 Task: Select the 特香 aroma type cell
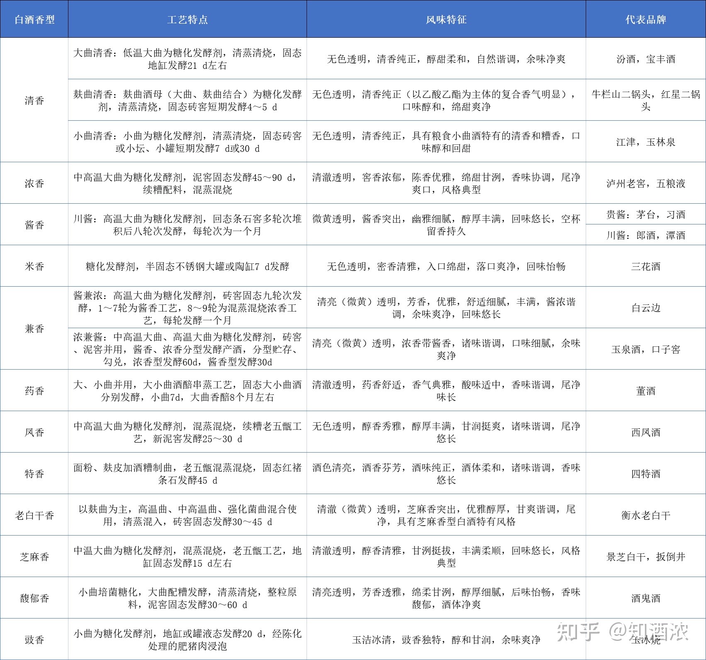34,473
